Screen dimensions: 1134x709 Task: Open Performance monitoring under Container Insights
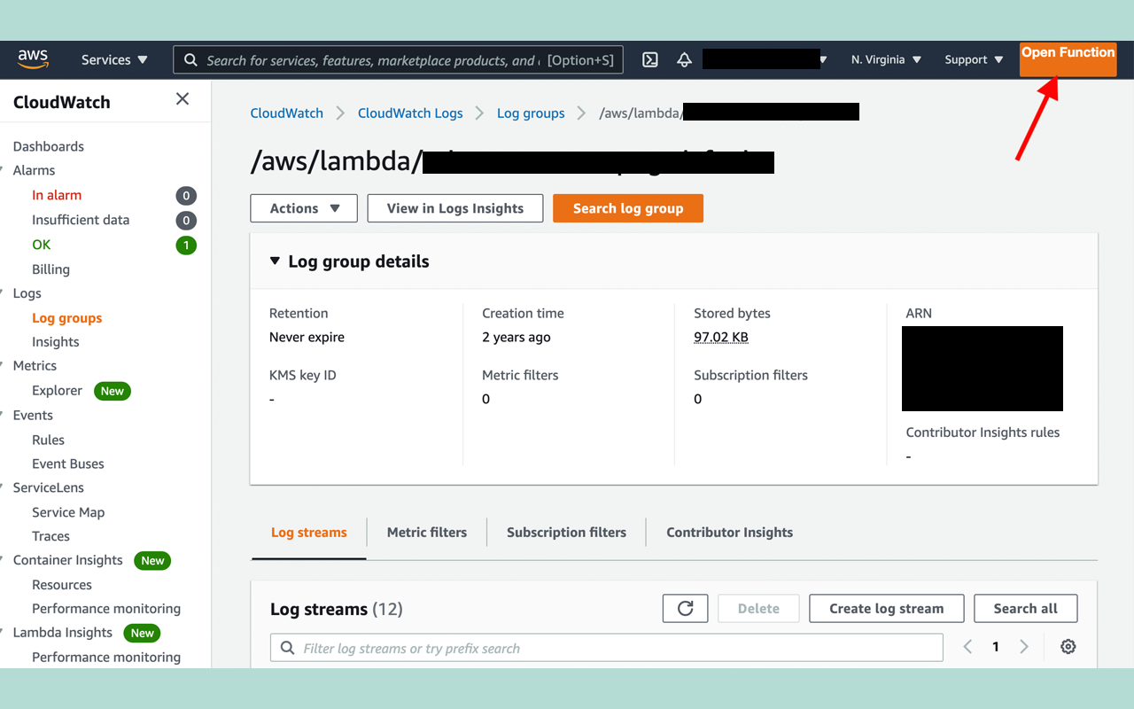[106, 609]
